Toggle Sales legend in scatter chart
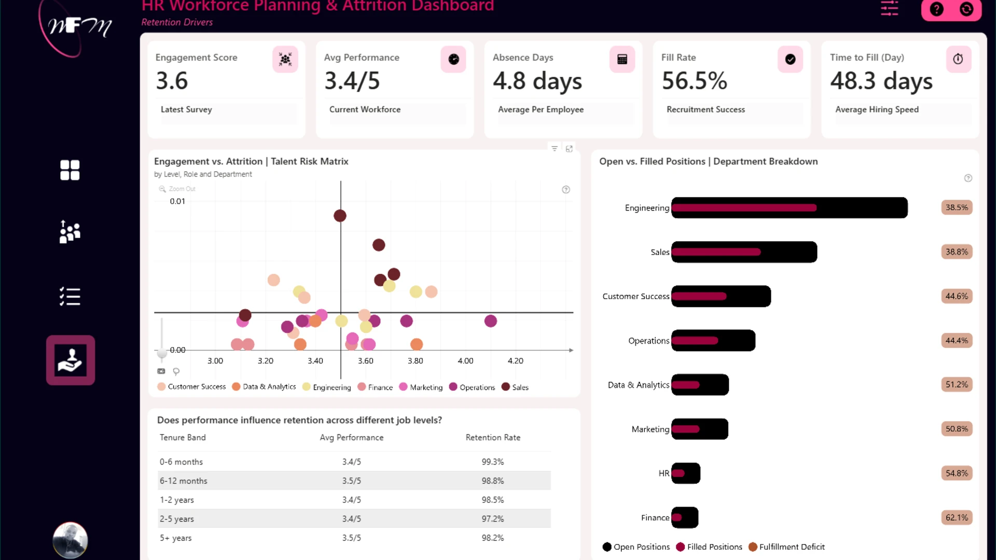The width and height of the screenshot is (996, 560). [515, 387]
